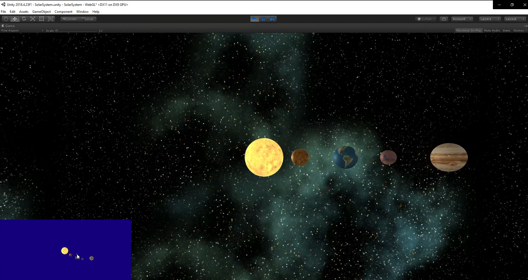Select the Hand tool
The image size is (528, 280).
6,19
